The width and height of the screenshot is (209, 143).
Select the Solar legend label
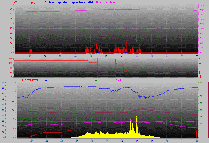(x=64, y=80)
